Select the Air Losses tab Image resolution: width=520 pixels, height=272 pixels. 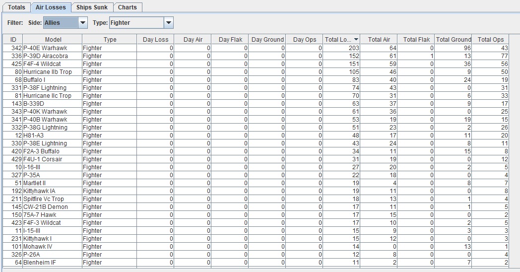(51, 7)
